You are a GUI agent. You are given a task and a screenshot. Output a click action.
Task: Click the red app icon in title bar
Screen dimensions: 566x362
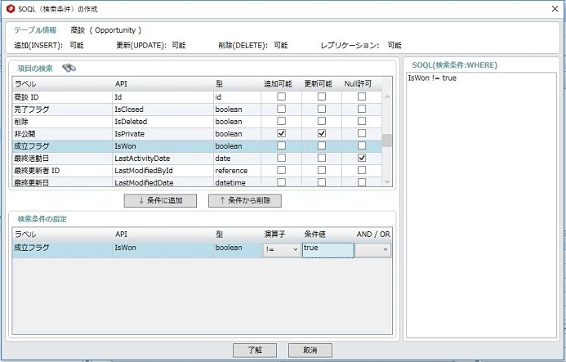click(x=11, y=9)
